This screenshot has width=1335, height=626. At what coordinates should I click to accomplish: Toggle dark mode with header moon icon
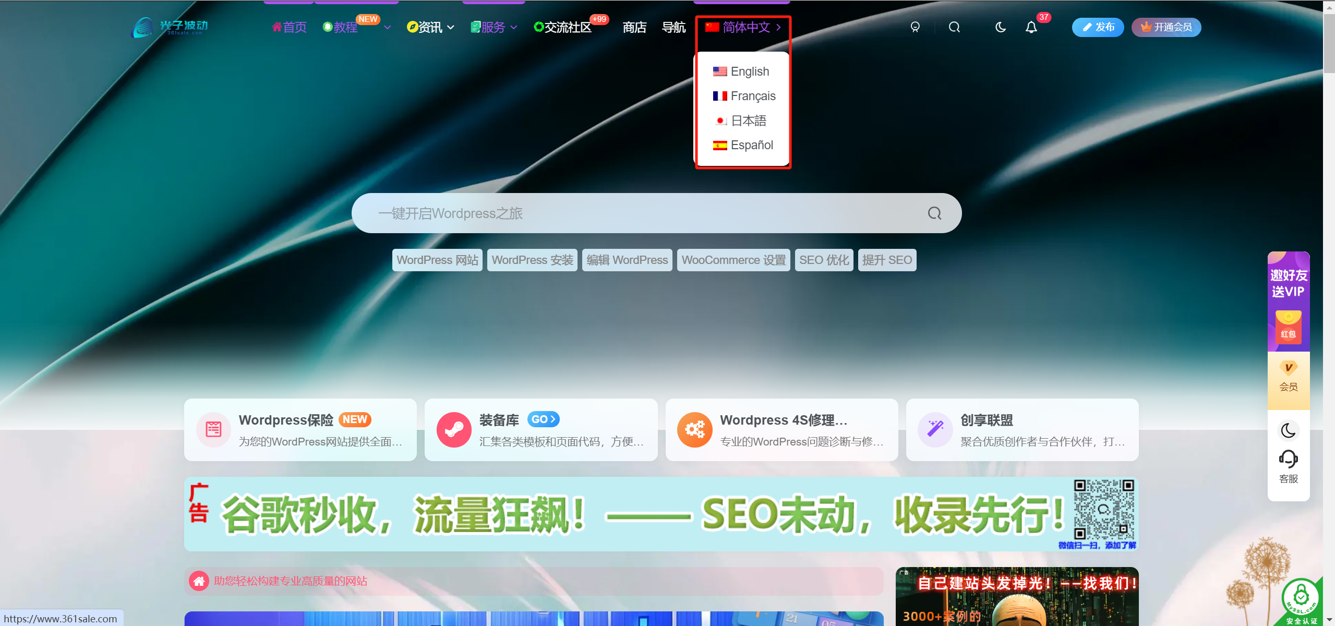click(x=1000, y=27)
